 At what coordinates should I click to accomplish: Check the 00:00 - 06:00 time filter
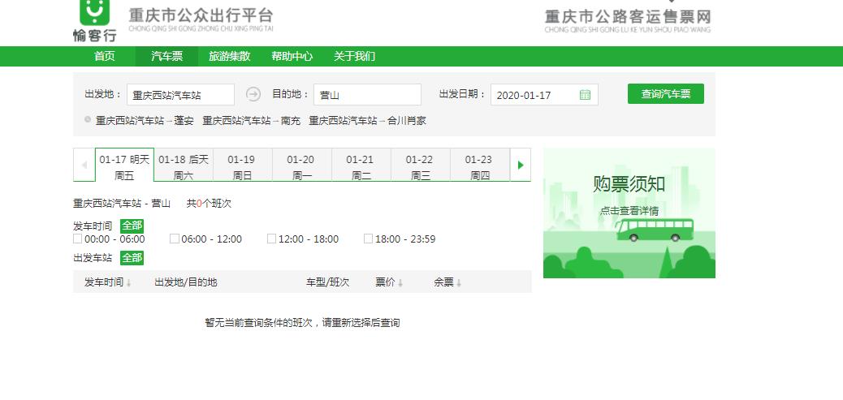pyautogui.click(x=78, y=239)
